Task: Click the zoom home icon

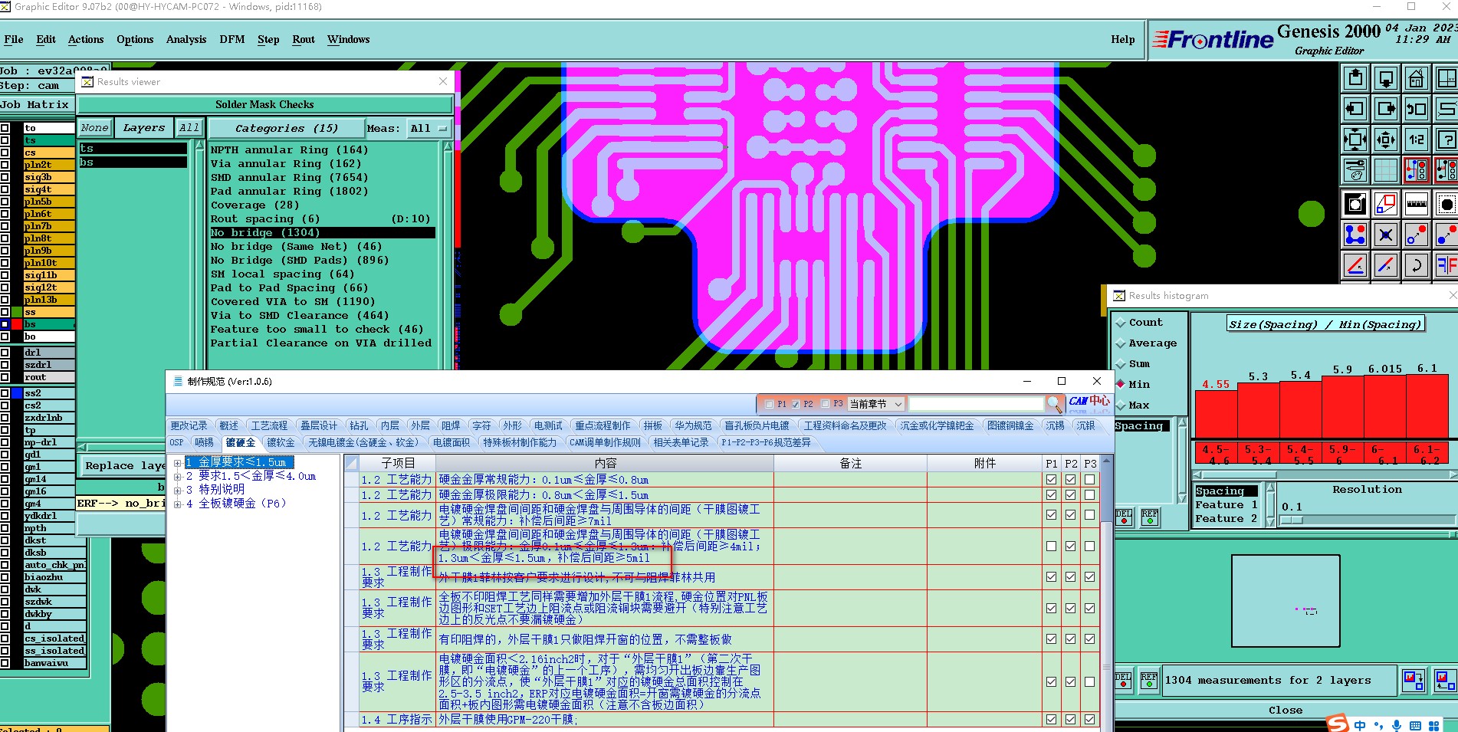Action: click(1416, 78)
